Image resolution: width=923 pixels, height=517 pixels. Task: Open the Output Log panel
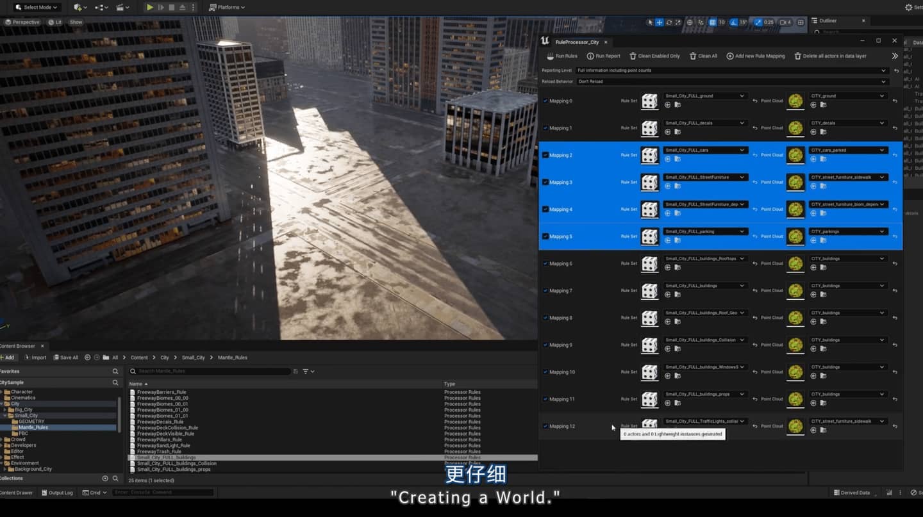pyautogui.click(x=57, y=493)
